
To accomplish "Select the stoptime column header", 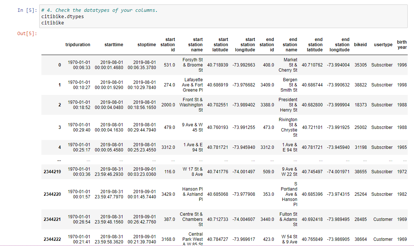I will click(147, 44).
